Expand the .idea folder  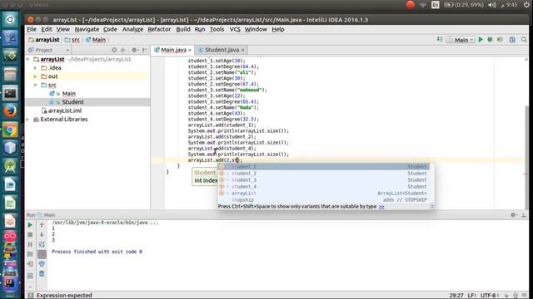(x=35, y=68)
